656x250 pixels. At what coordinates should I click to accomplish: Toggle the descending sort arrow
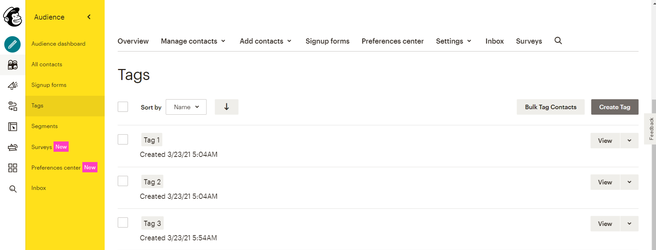[x=226, y=107]
